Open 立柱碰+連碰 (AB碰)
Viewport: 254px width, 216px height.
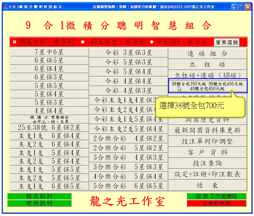pos(207,75)
